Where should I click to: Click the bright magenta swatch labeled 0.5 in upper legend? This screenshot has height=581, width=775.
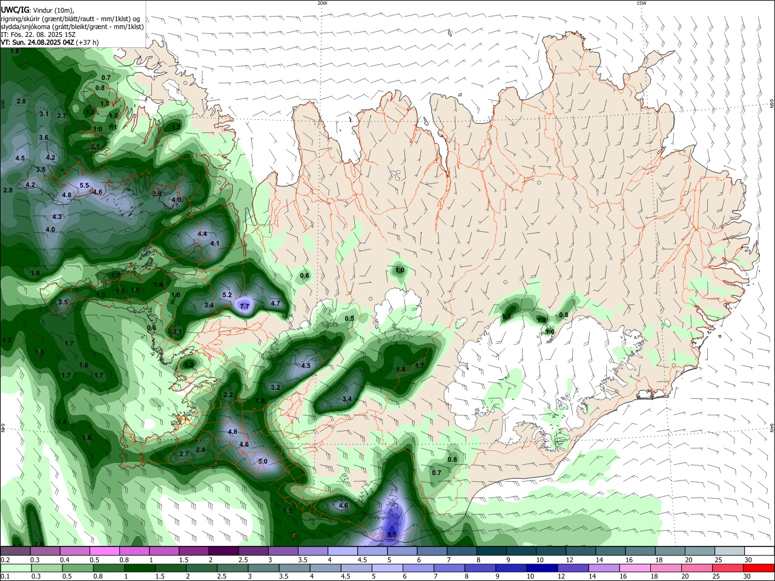104,551
